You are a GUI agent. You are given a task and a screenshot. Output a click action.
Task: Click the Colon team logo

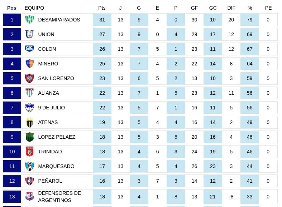[29, 49]
